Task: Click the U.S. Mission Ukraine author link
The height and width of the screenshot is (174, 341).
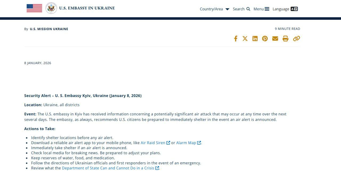Action: 49,29
